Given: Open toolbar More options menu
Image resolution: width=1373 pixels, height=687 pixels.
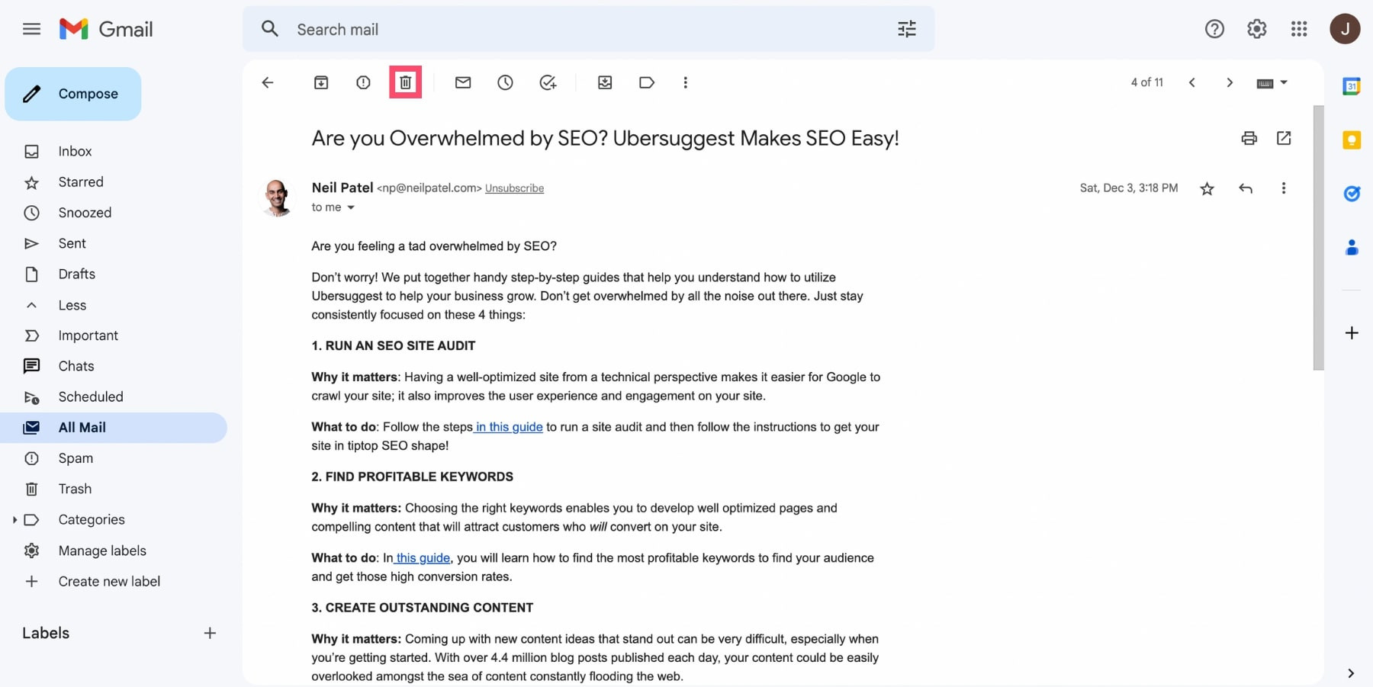Looking at the screenshot, I should click(686, 82).
